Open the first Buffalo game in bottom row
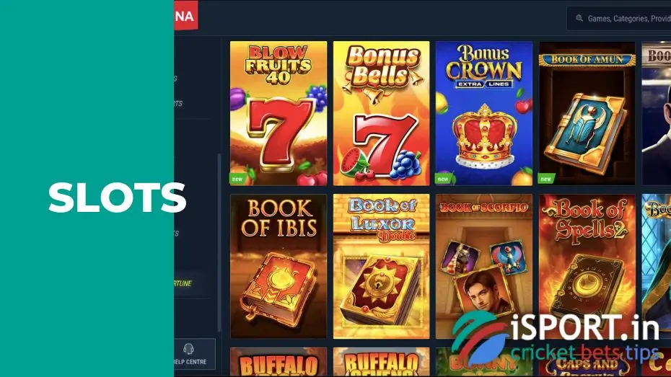 point(279,362)
